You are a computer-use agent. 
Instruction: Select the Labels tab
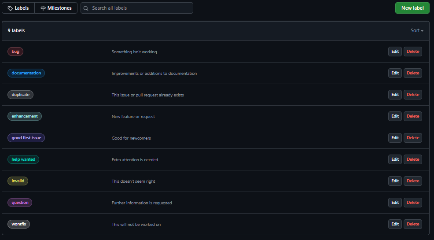18,8
